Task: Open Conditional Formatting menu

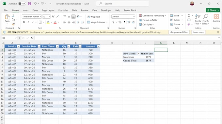Action: point(152,16)
